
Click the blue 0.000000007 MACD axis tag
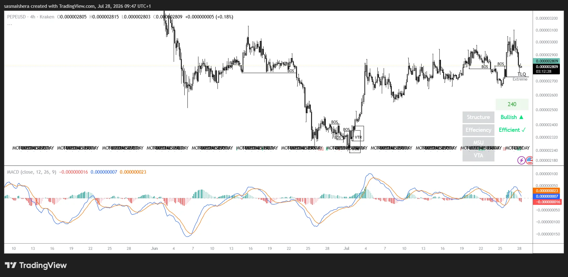point(547,196)
